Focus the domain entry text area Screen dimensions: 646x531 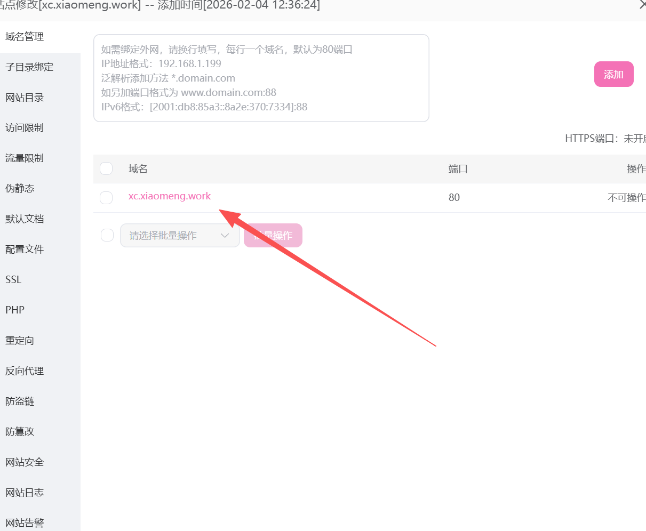pyautogui.click(x=261, y=78)
